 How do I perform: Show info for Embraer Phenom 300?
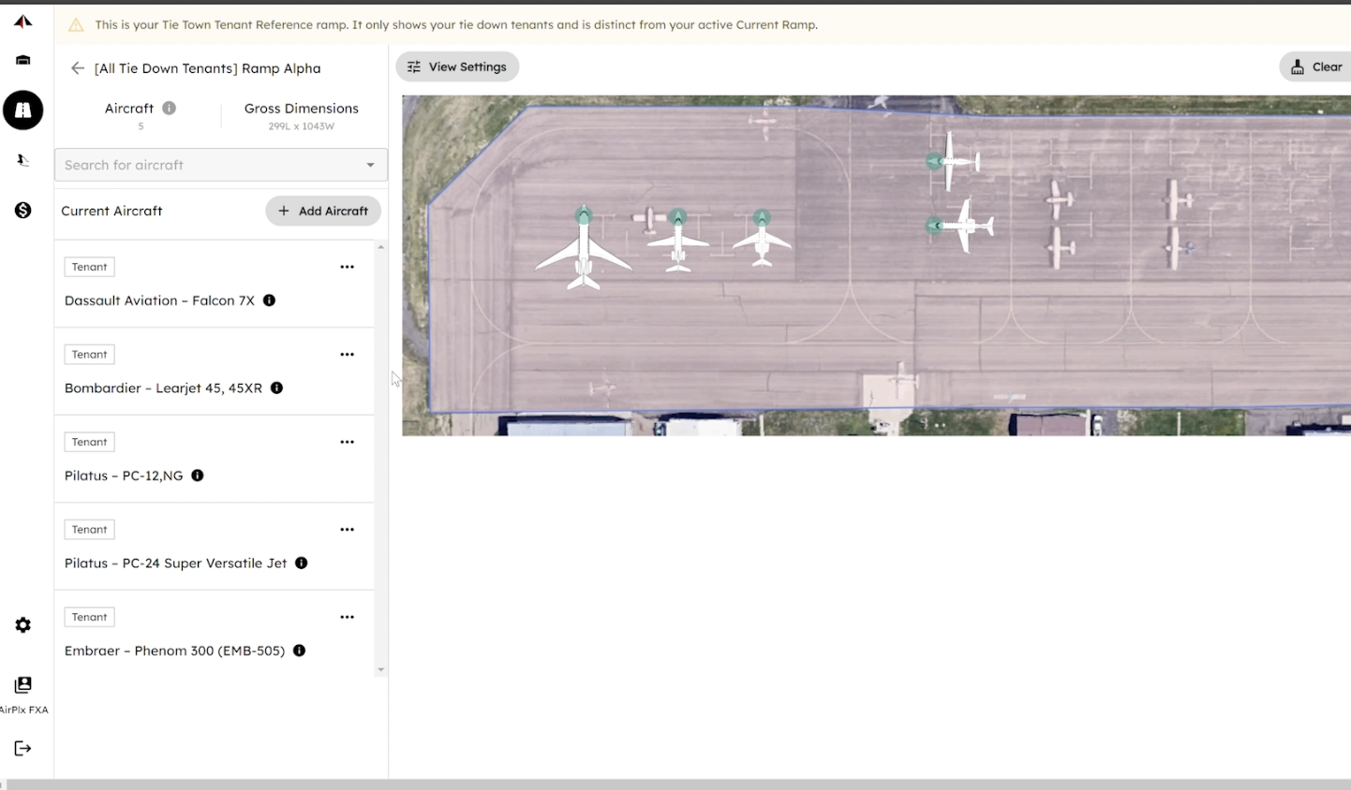pos(300,651)
